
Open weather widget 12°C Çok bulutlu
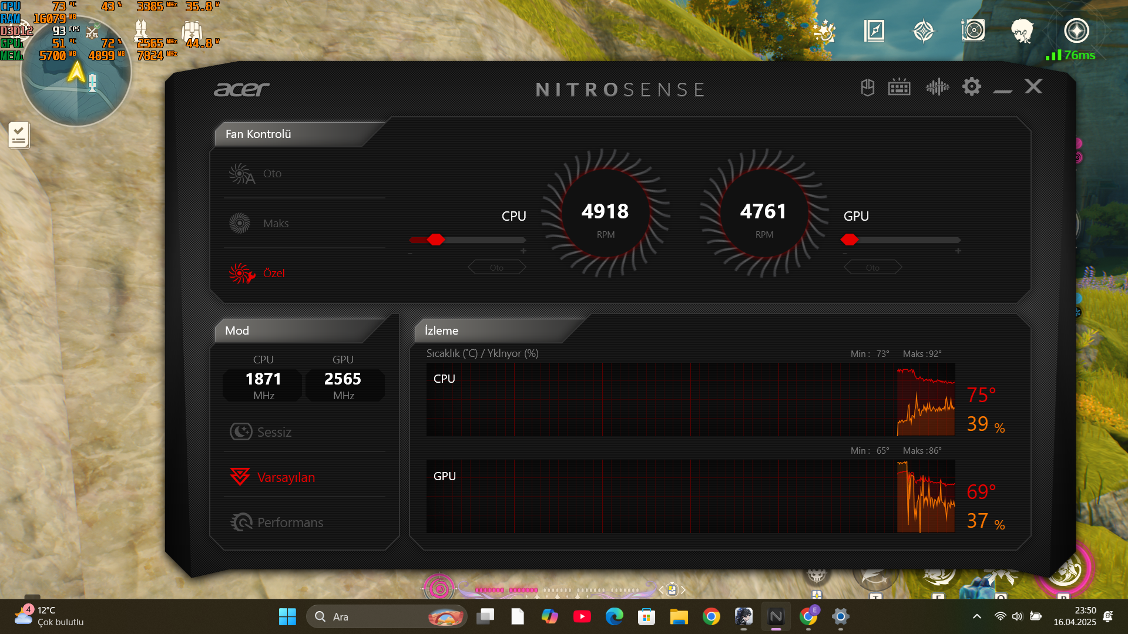point(49,616)
